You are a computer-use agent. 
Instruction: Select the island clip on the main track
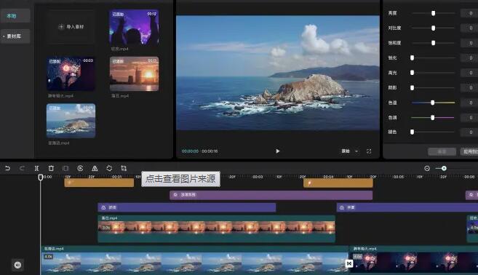[194, 260]
